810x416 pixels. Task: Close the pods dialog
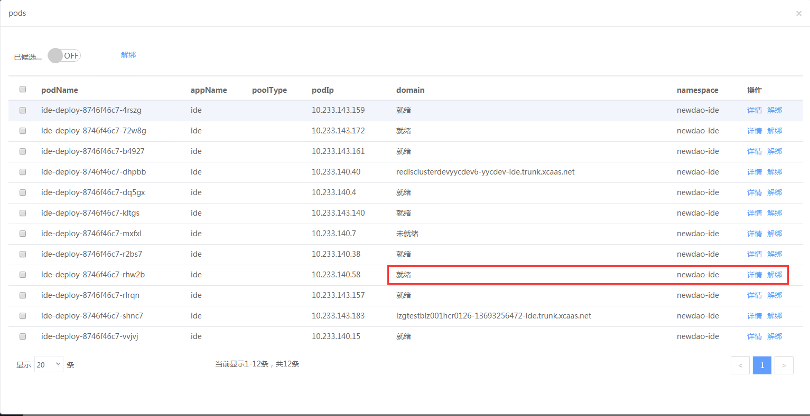(x=798, y=14)
